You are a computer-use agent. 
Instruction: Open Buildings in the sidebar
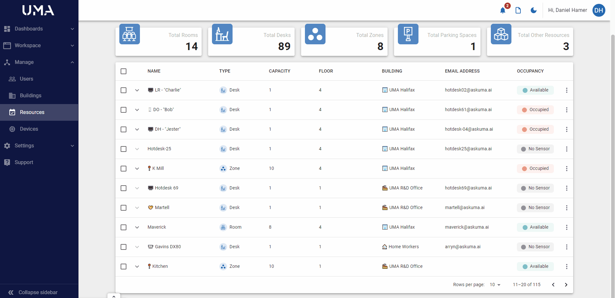(39, 96)
